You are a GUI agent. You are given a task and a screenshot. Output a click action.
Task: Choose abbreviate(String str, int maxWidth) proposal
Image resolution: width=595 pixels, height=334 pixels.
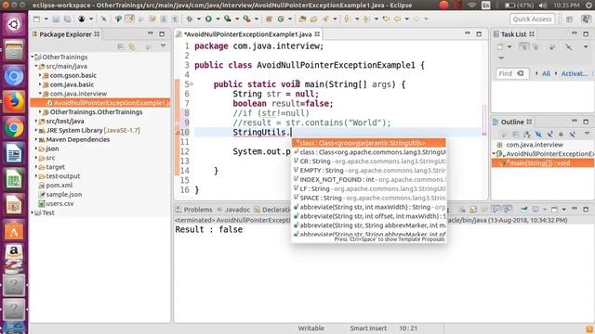click(369, 207)
